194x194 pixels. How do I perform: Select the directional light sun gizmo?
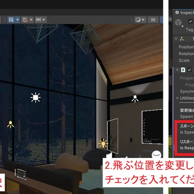[36, 97]
